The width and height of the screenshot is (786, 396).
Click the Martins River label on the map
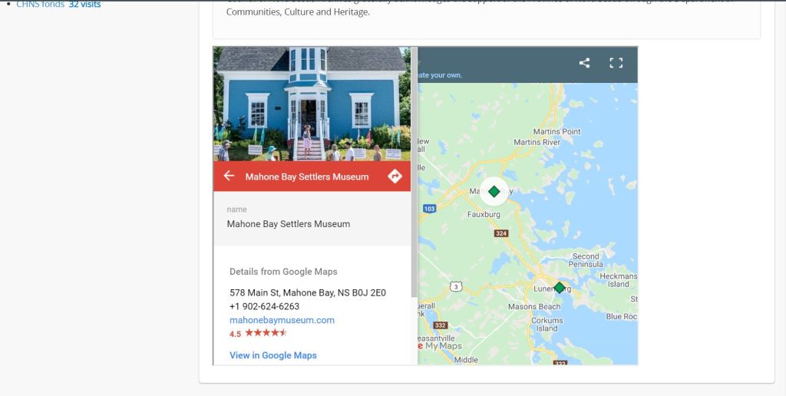537,142
